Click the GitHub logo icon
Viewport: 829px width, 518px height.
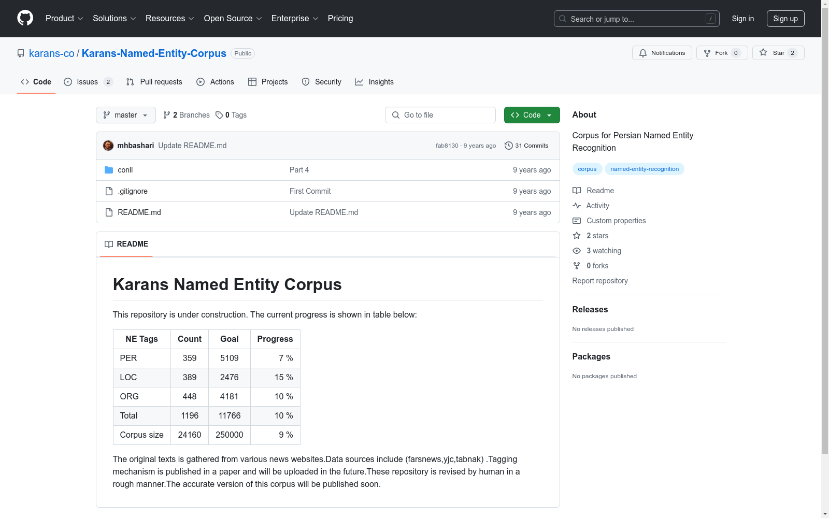tap(25, 18)
